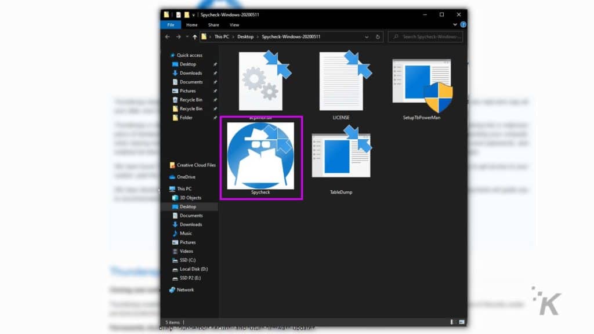Switch to details view in status bar
Image resolution: width=594 pixels, height=334 pixels.
pos(454,322)
